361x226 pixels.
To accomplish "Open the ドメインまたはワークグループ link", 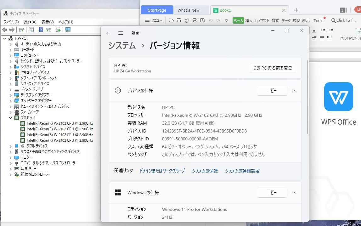I will click(x=162, y=171).
